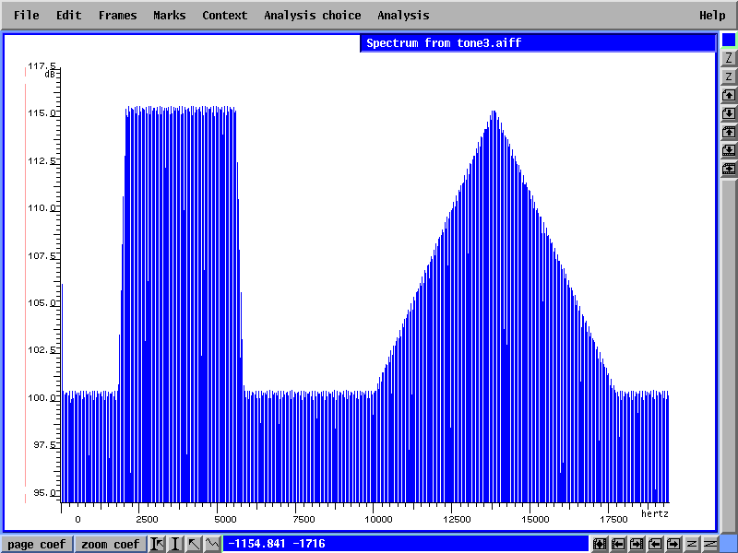738x553 pixels.
Task: Click the blue color swatch at top right
Action: 729,40
